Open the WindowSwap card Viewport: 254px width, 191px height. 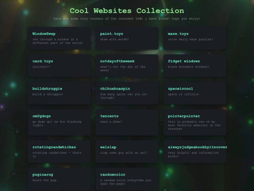pyautogui.click(x=59, y=38)
